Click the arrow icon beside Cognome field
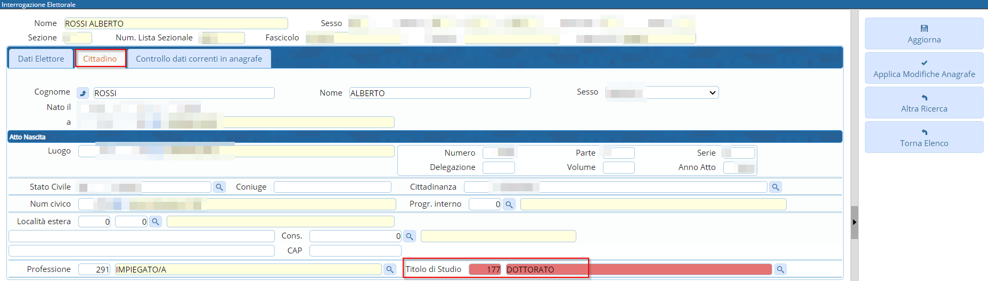 (83, 93)
